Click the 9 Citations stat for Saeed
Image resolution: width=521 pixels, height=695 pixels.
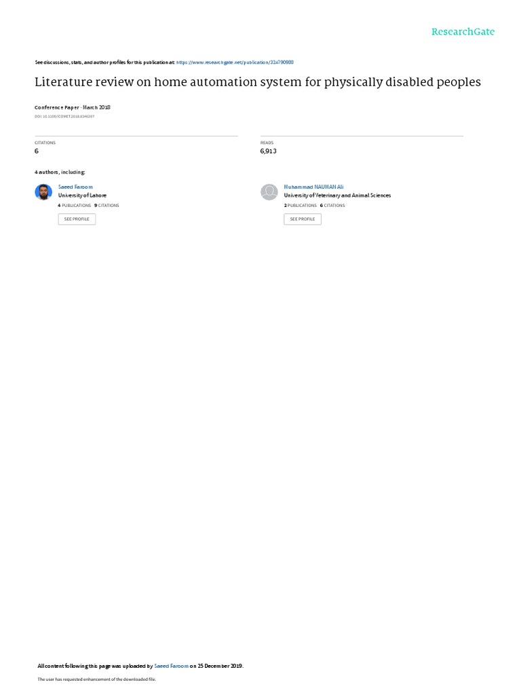pos(107,206)
